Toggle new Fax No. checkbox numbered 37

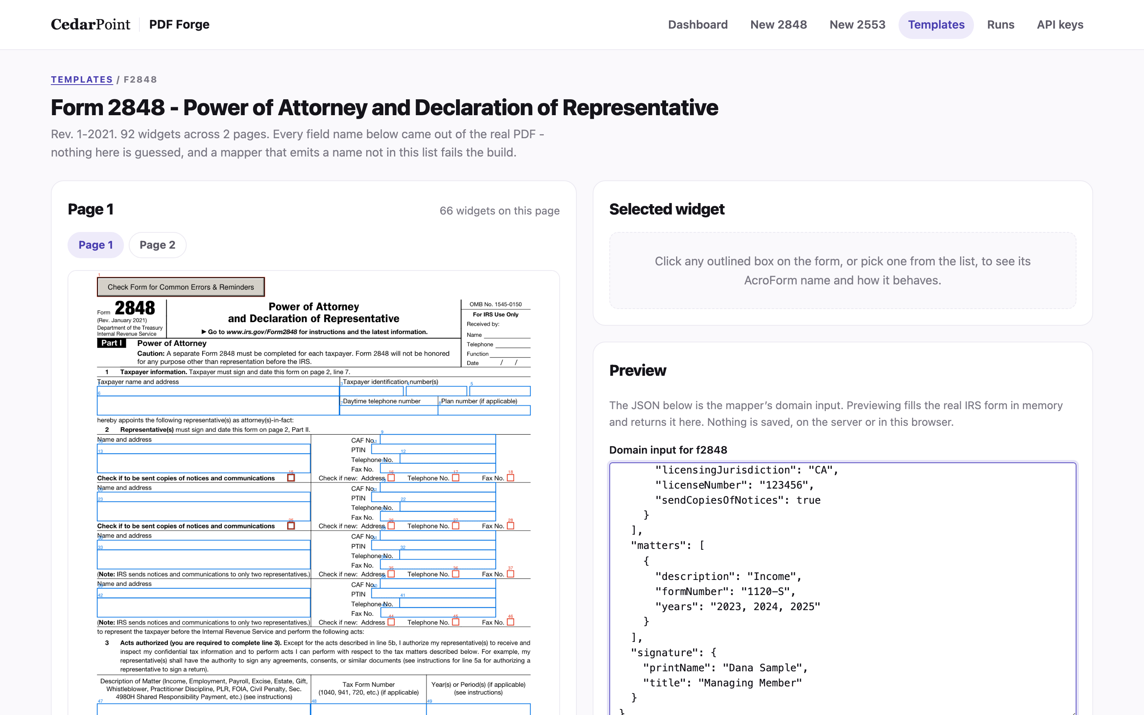510,574
